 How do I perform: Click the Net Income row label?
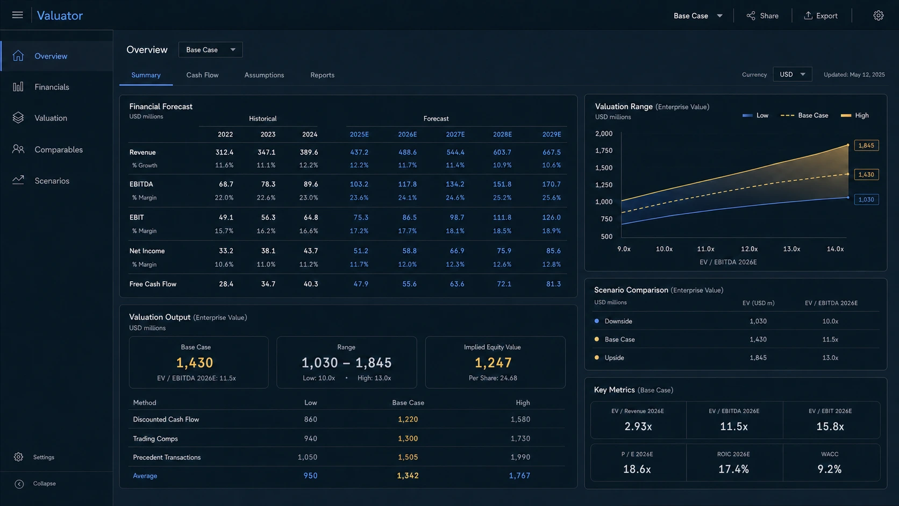[x=147, y=251]
